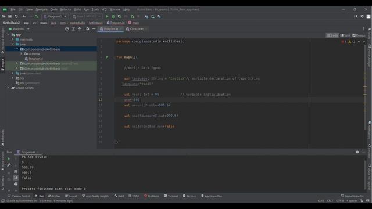Viewport: 372px width, 209px height.
Task: Switch to Program.kt editor tab
Action: point(111,29)
